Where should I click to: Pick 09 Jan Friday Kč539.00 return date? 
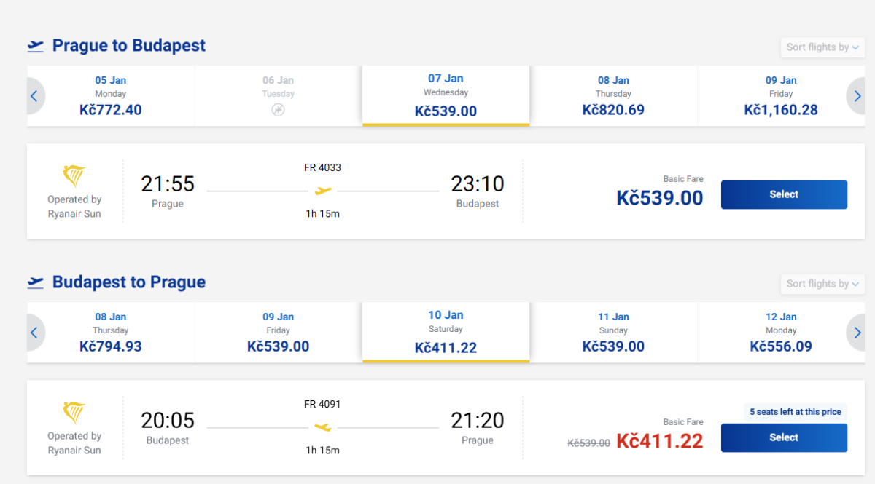278,333
